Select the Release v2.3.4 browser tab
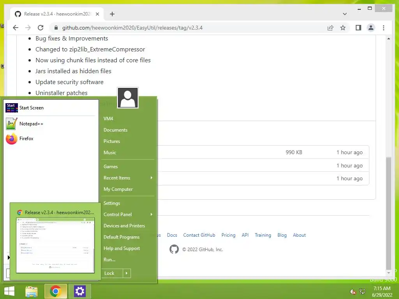 57,14
